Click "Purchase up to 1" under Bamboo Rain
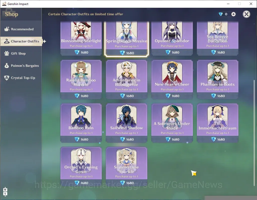 (x=81, y=133)
